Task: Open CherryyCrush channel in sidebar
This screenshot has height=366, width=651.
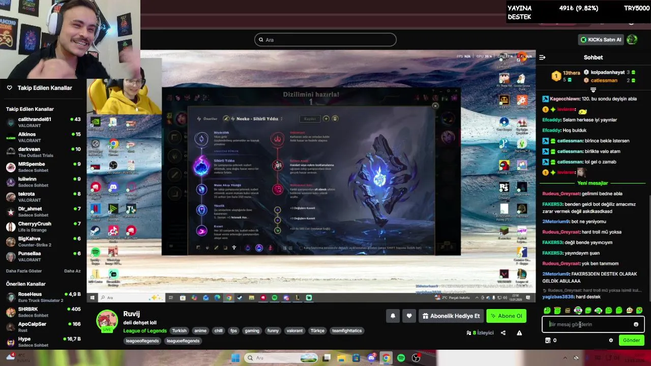Action: tap(43, 227)
